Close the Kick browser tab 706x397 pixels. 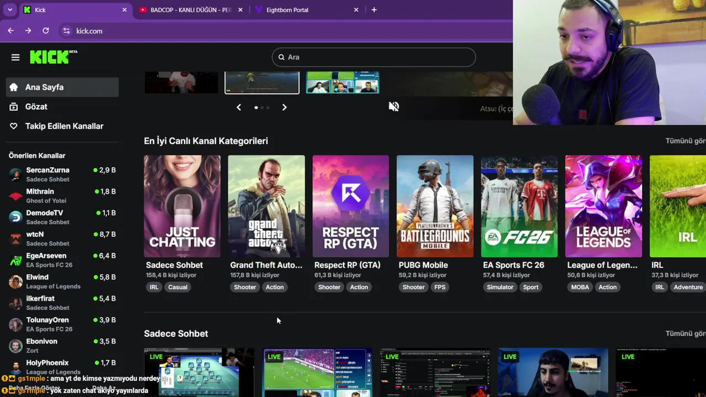click(x=124, y=10)
